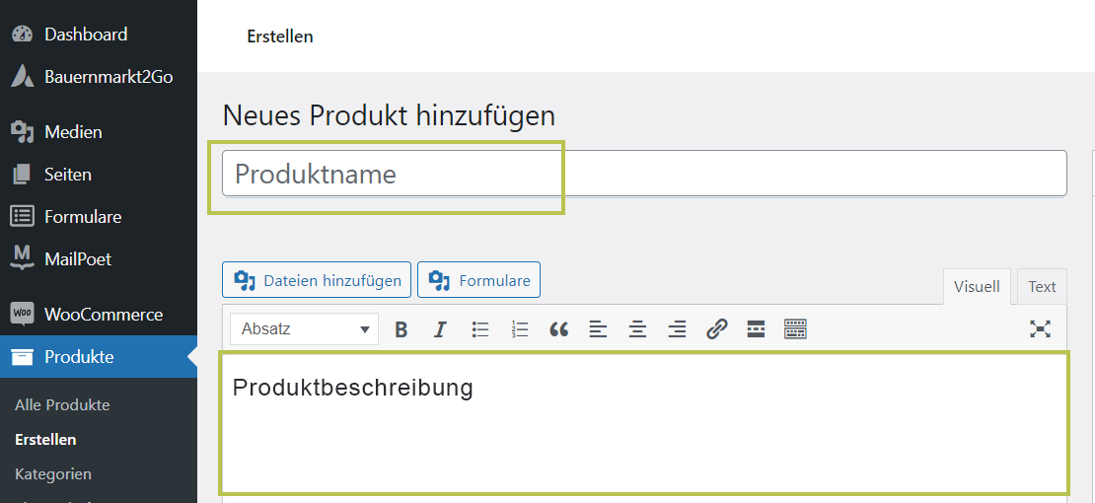Select the Visuell editor tab
The height and width of the screenshot is (503, 1095).
[x=977, y=286]
